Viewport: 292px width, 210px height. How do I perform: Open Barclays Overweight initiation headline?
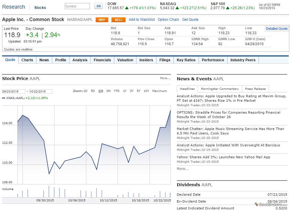pos(228,145)
